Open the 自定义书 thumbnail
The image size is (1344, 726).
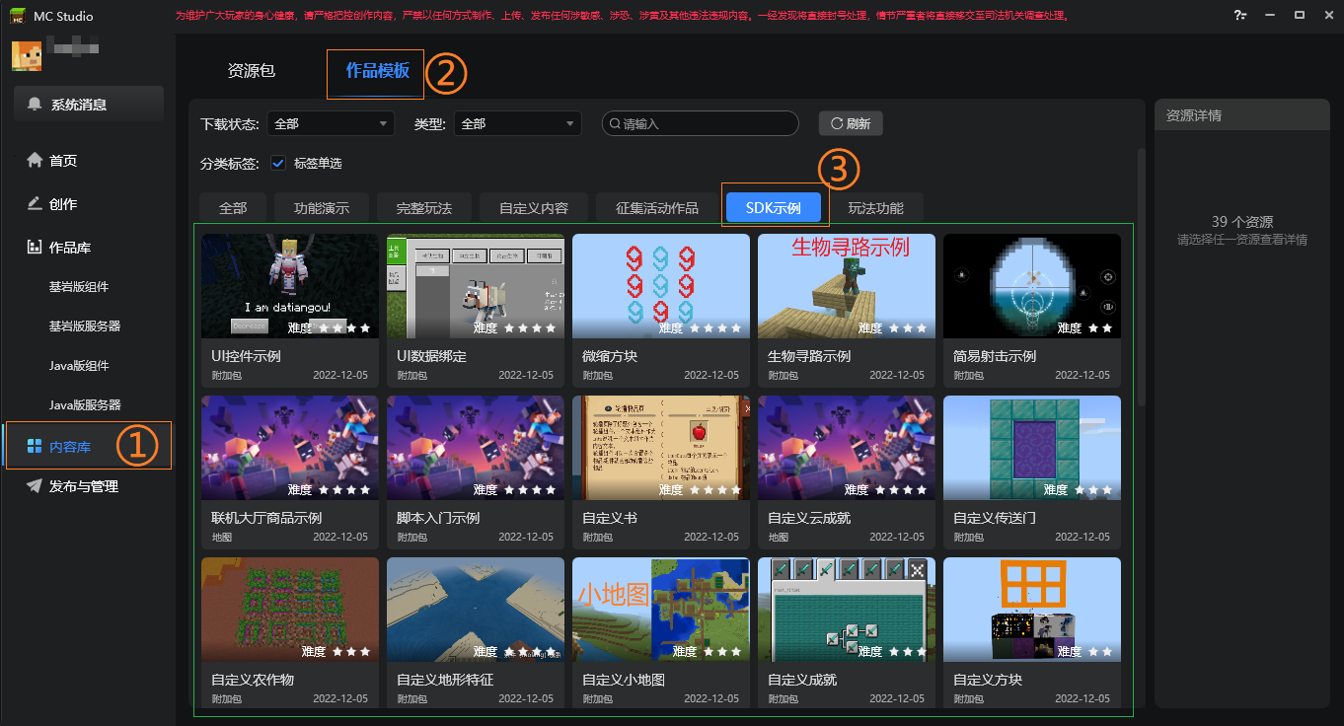pyautogui.click(x=661, y=448)
